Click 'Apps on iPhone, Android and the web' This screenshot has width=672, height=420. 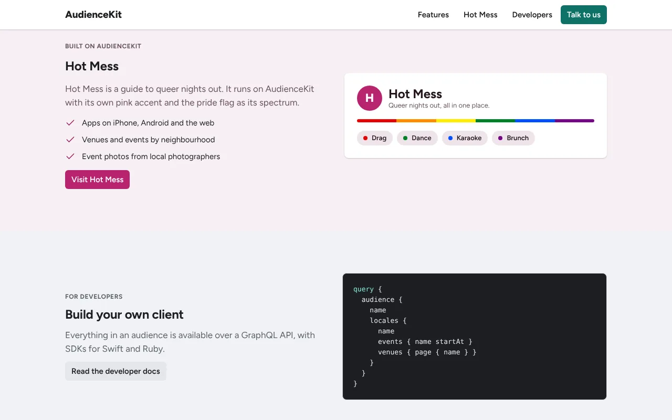pos(148,123)
